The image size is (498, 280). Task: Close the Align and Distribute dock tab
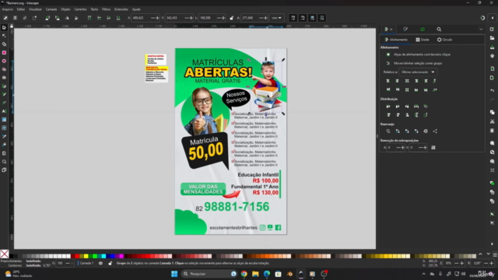pos(391,30)
